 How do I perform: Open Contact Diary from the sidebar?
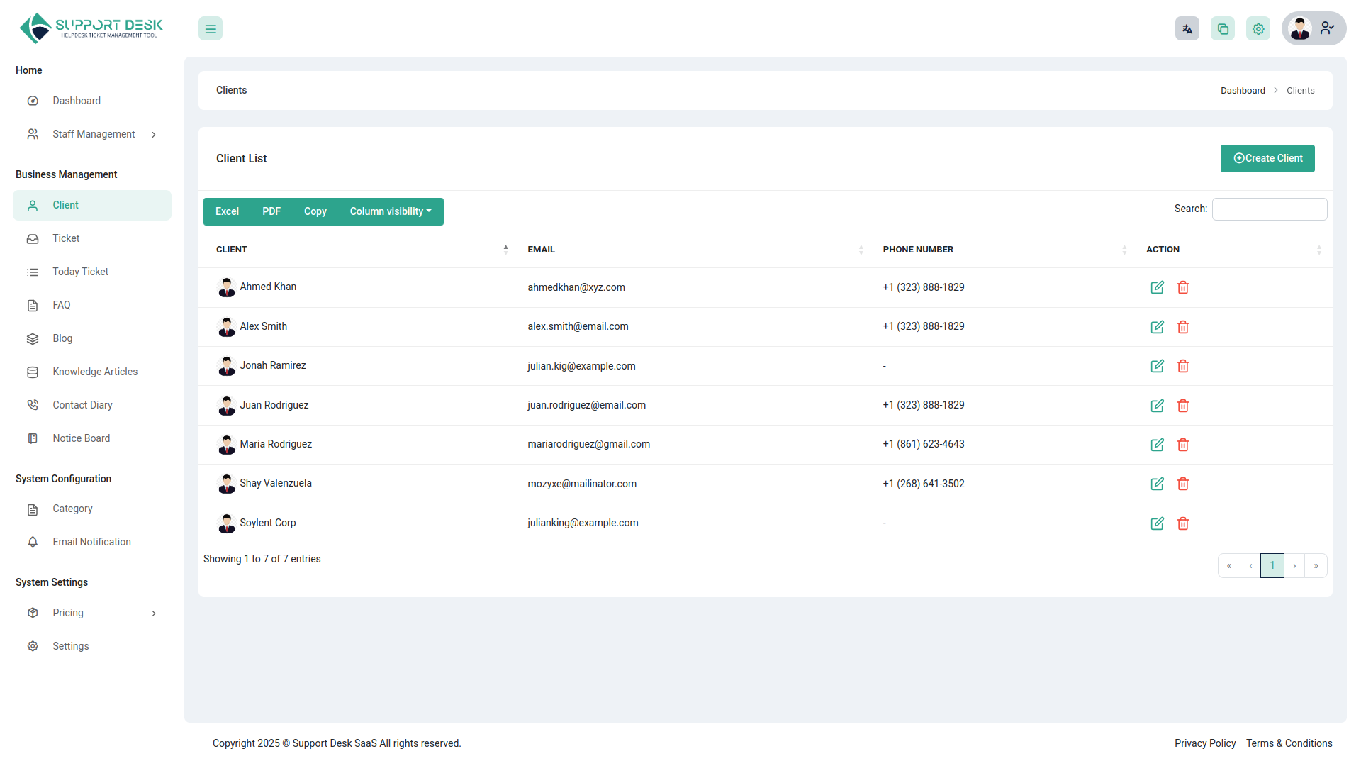point(82,404)
